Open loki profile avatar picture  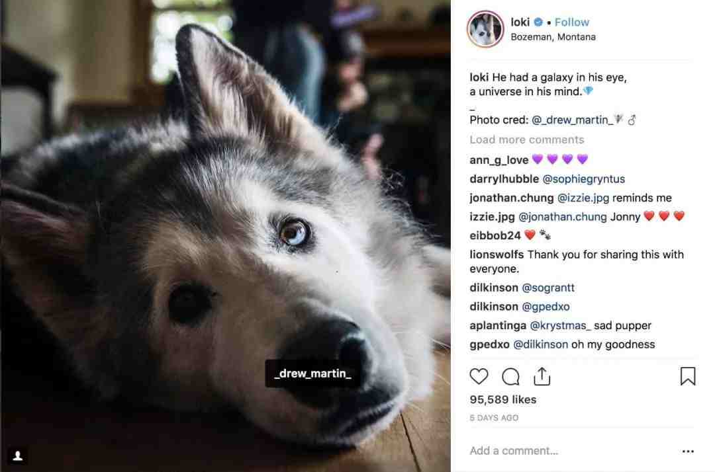point(485,29)
